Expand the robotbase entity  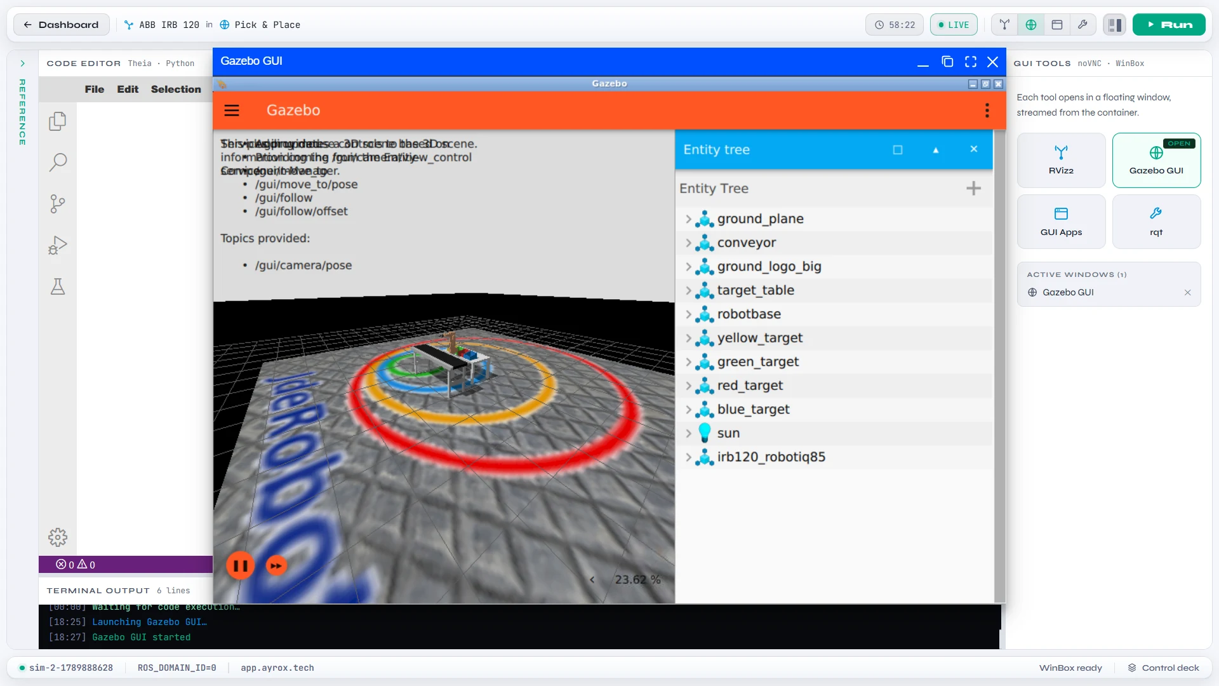688,314
